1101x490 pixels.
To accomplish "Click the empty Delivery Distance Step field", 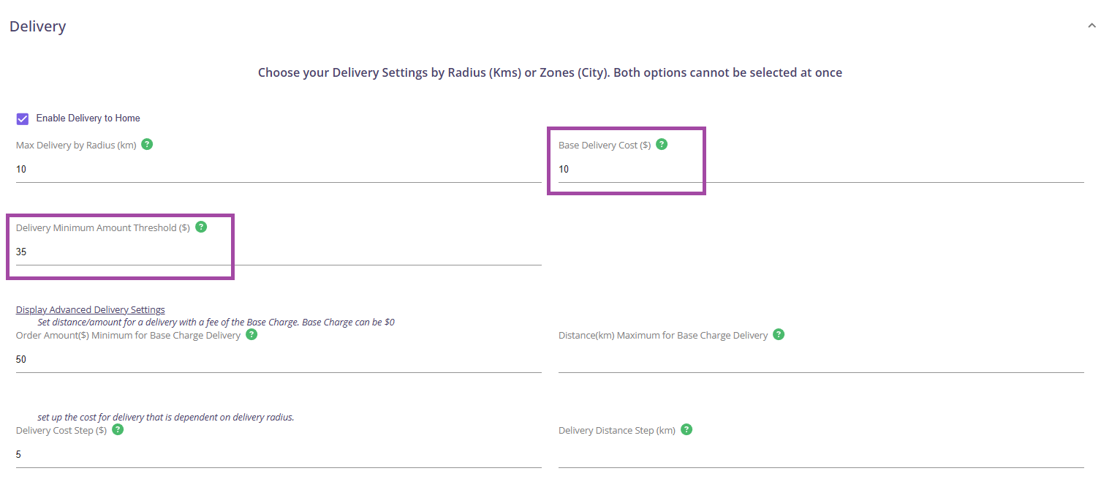I will (x=820, y=454).
